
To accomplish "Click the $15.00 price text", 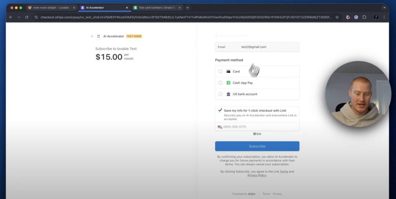I will (109, 57).
